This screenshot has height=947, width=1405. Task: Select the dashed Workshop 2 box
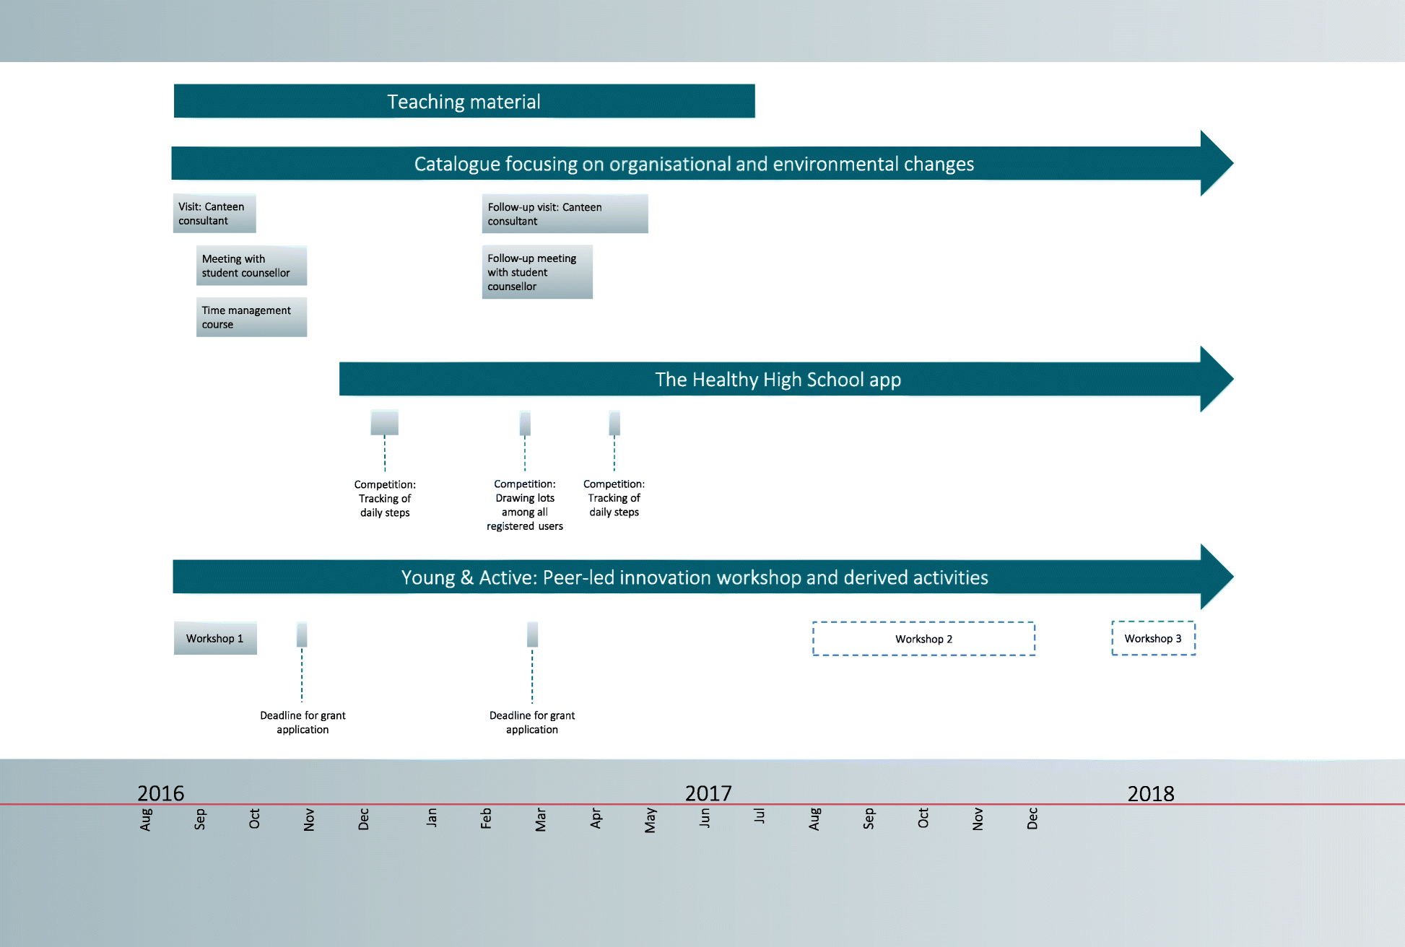(x=923, y=639)
